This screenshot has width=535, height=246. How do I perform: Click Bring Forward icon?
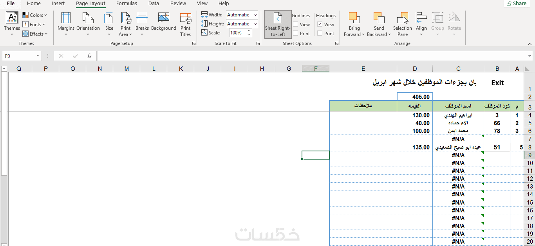point(354,18)
